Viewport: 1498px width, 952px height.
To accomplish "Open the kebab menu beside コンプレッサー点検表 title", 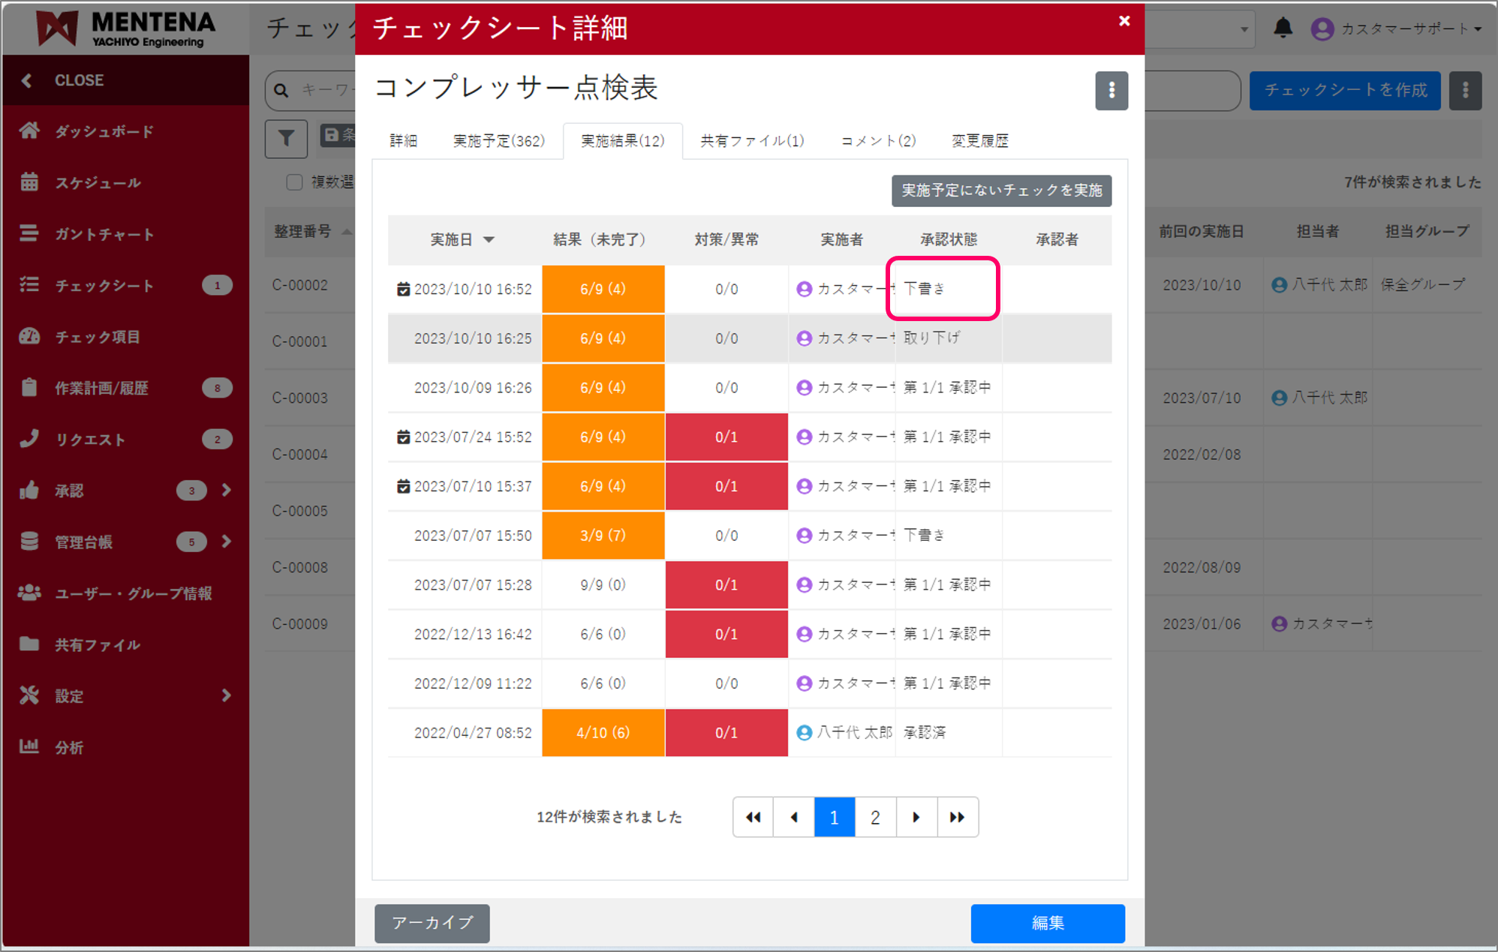I will click(1111, 90).
